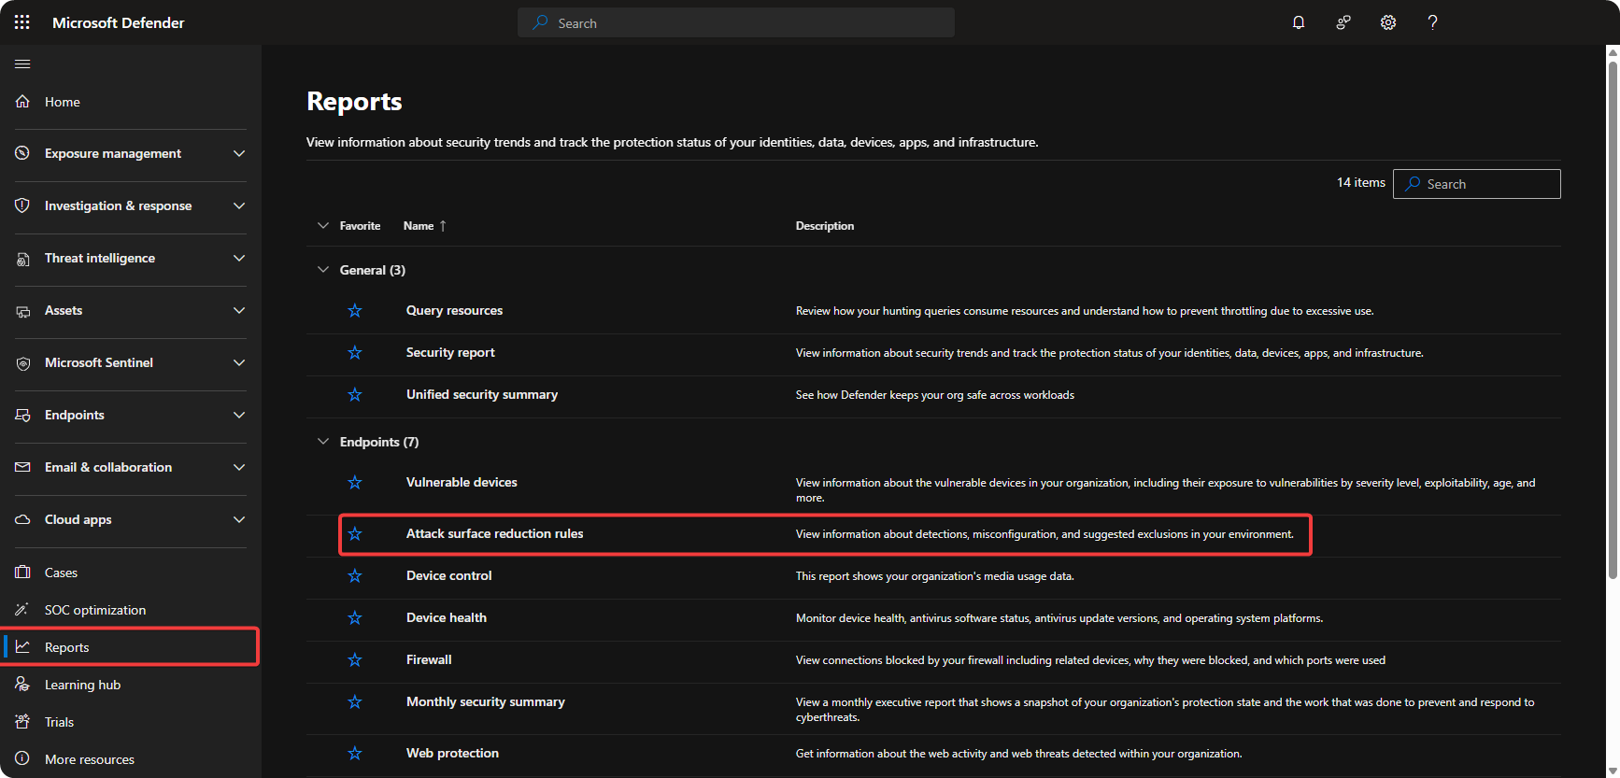Open the Attack surface reduction rules report
The height and width of the screenshot is (778, 1620).
[x=494, y=534]
